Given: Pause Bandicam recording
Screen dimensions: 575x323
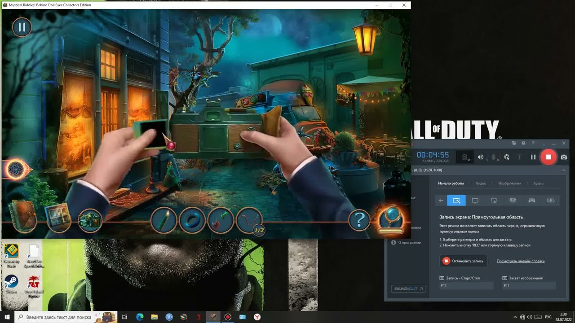Looking at the screenshot, I should 533,157.
